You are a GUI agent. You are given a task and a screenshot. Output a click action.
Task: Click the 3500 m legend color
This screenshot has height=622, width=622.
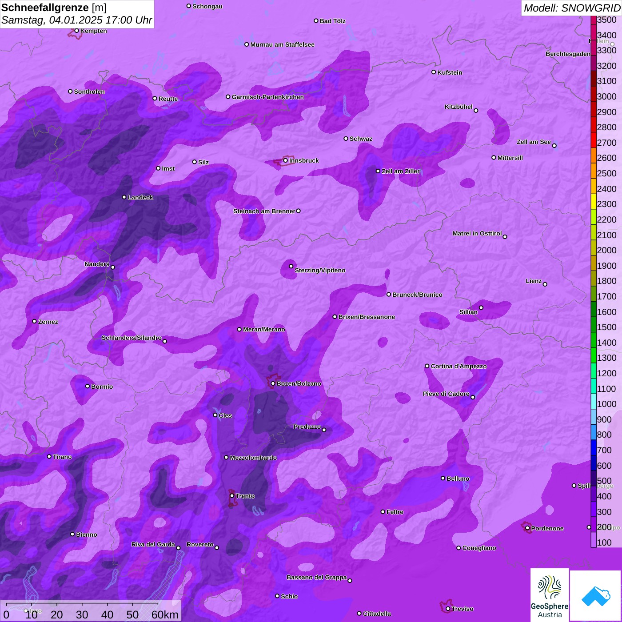(x=594, y=20)
